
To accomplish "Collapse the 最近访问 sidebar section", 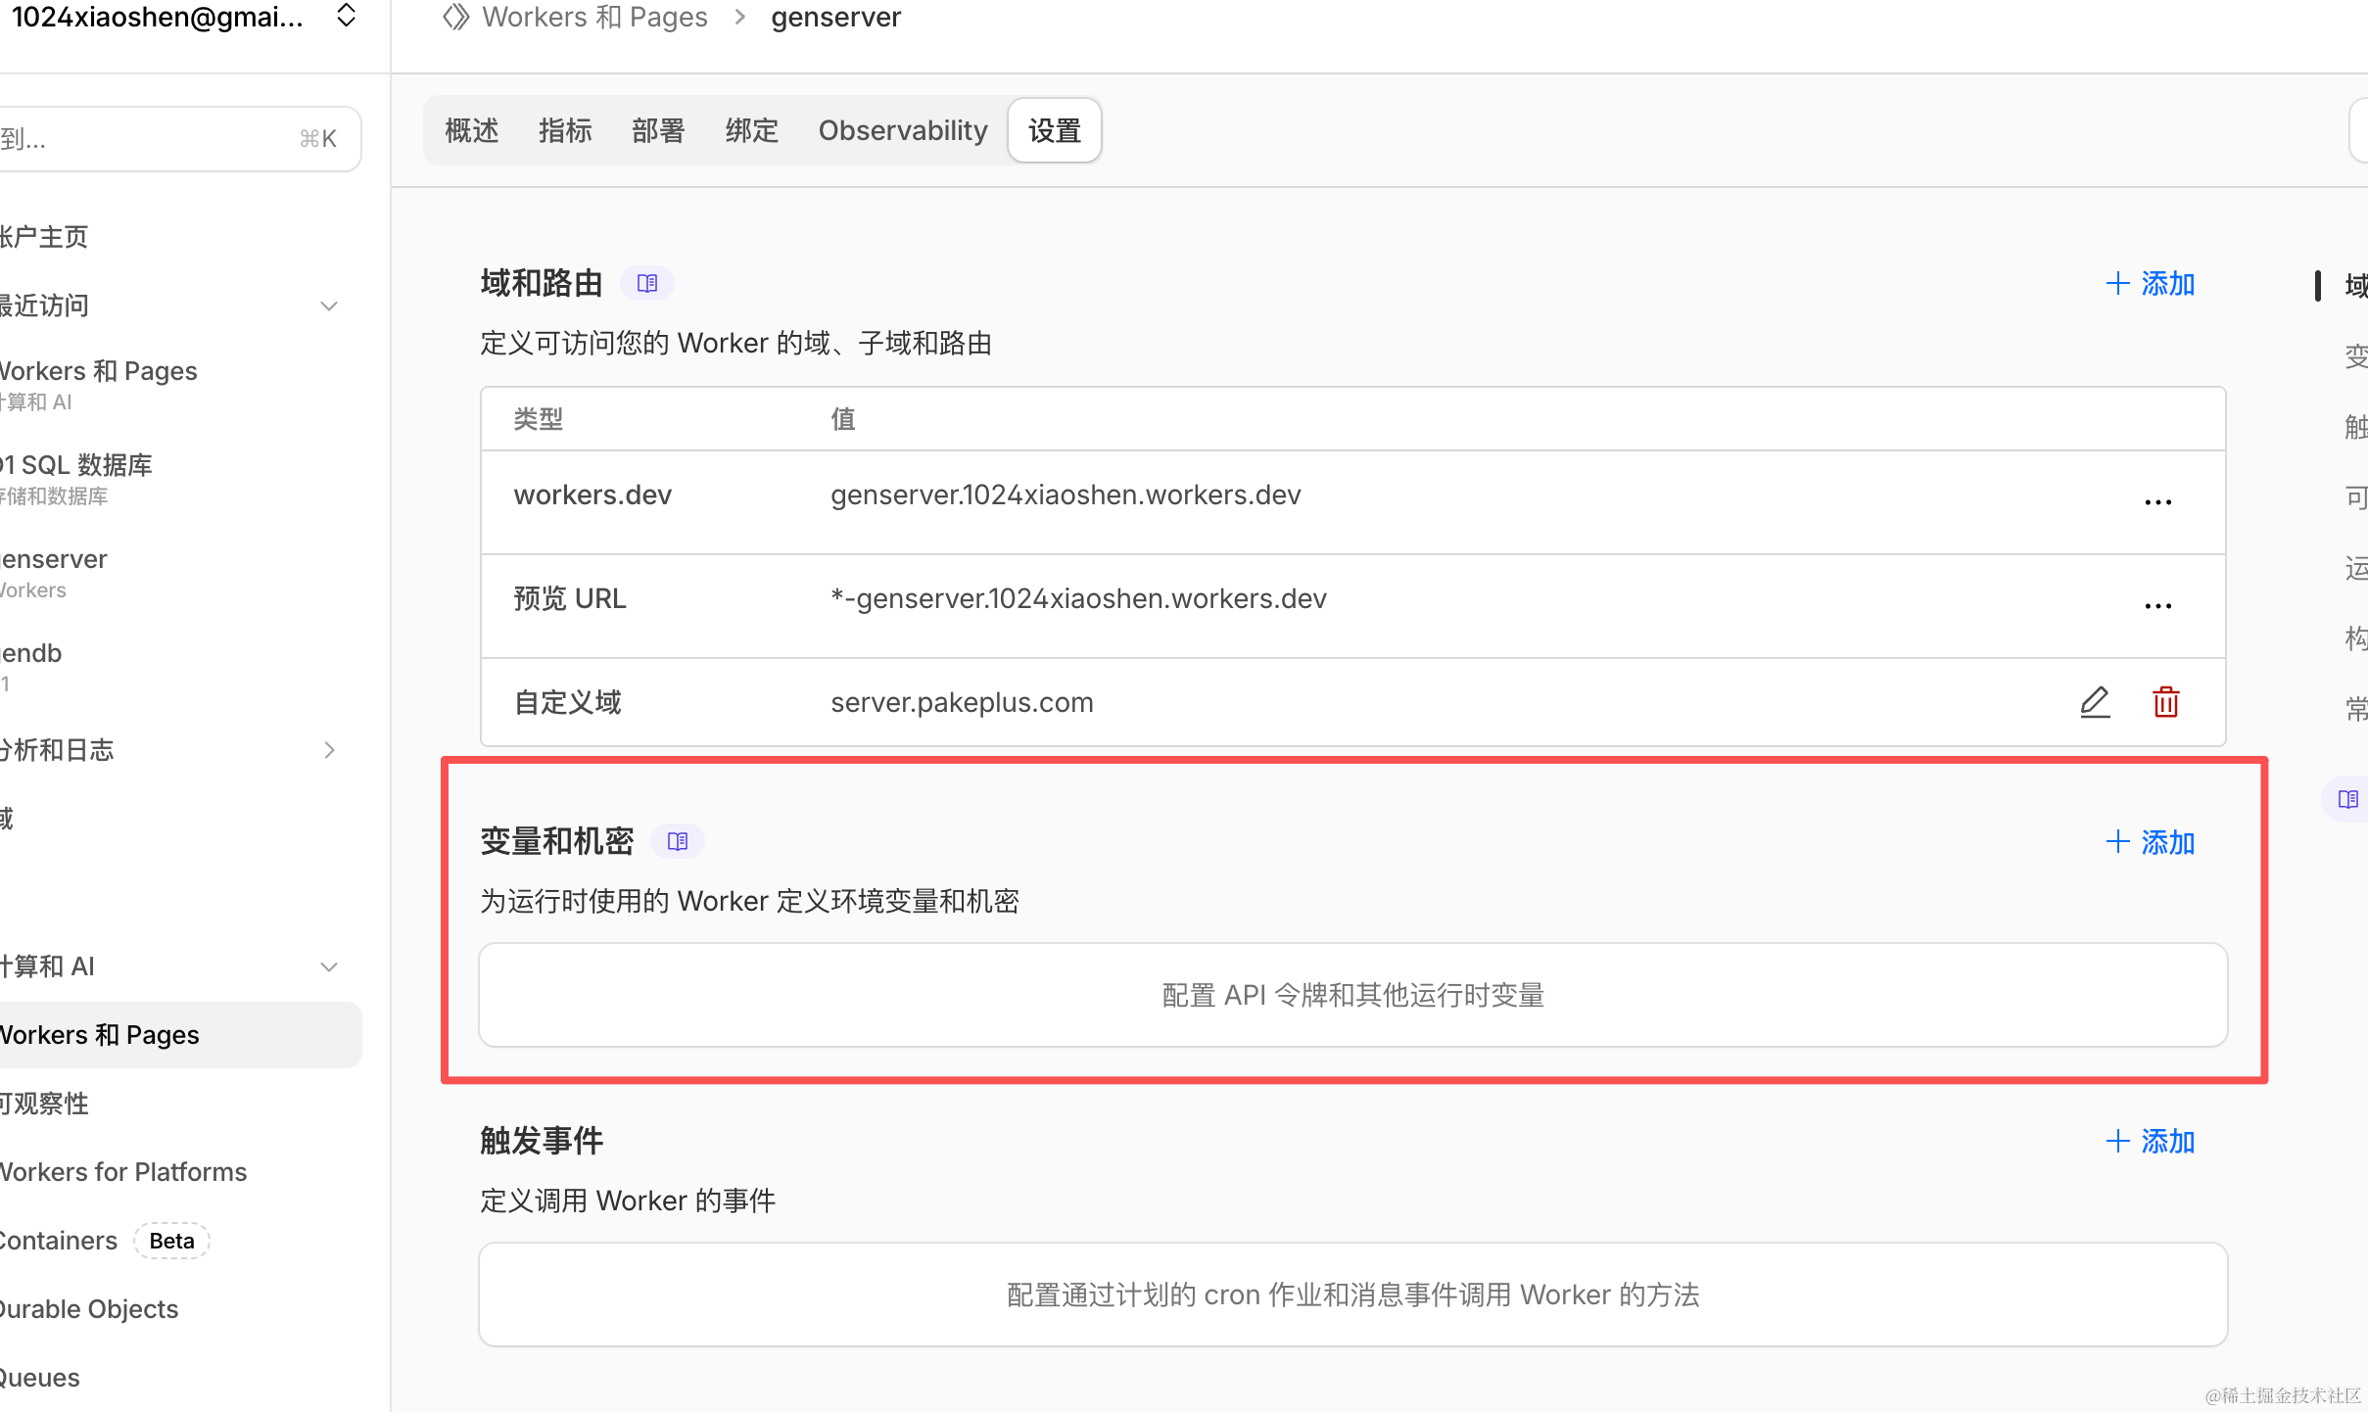I will pyautogui.click(x=329, y=306).
